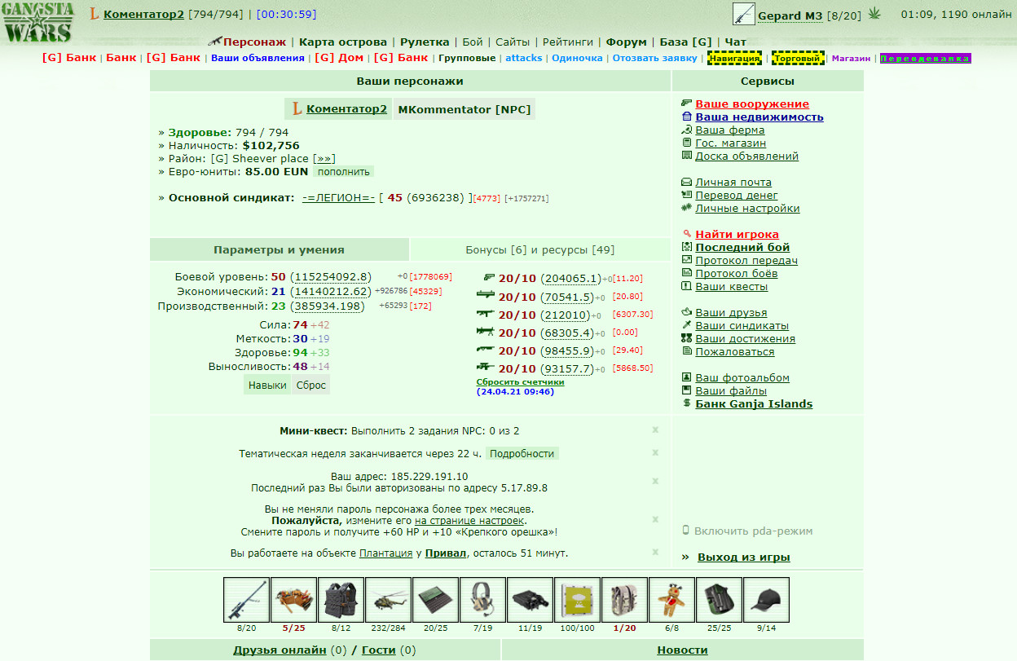The height and width of the screenshot is (661, 1017).
Task: Click the yellow Навигация button
Action: coord(735,59)
